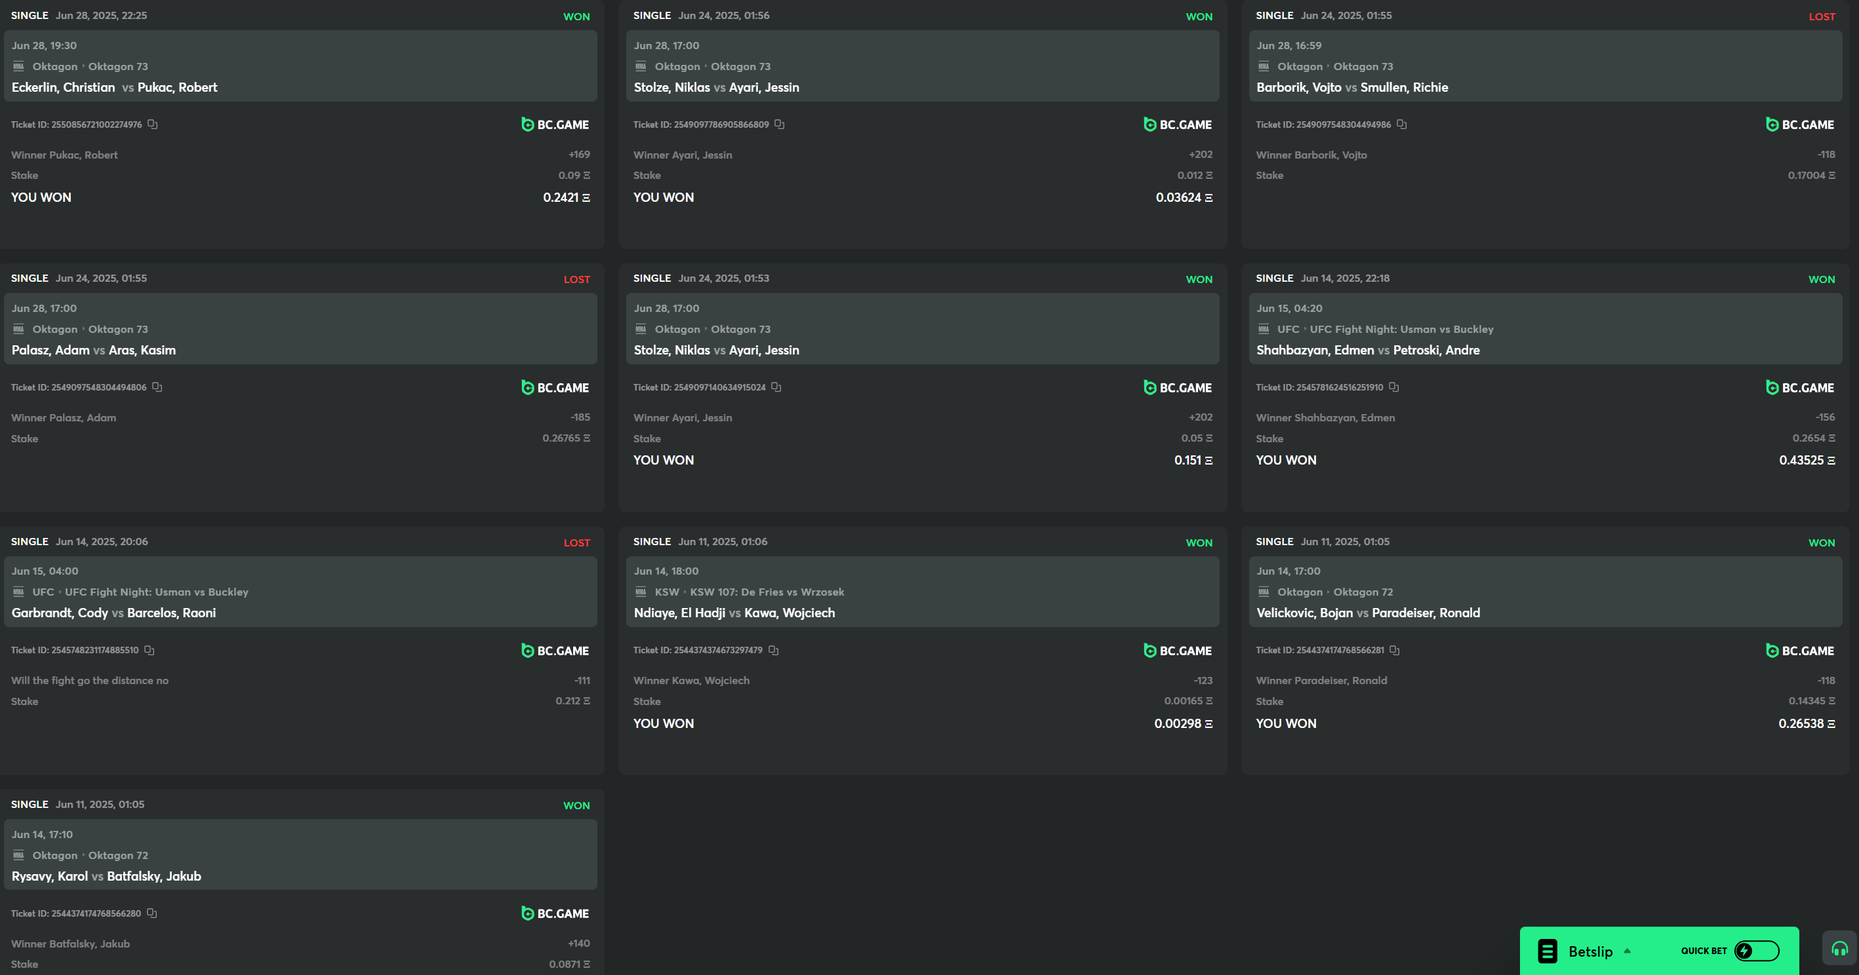This screenshot has height=975, width=1859.
Task: Expand the Betslip panel arrow
Action: (x=1628, y=951)
